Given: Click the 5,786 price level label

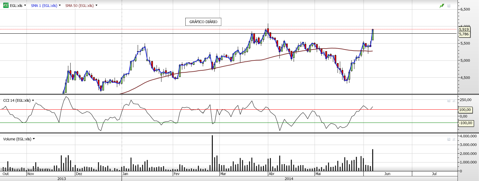Looking at the screenshot, I should click(x=464, y=34).
